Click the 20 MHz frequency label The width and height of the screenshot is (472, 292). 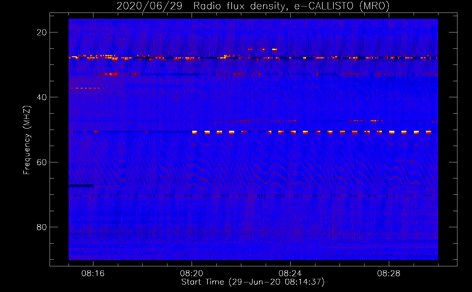click(42, 32)
